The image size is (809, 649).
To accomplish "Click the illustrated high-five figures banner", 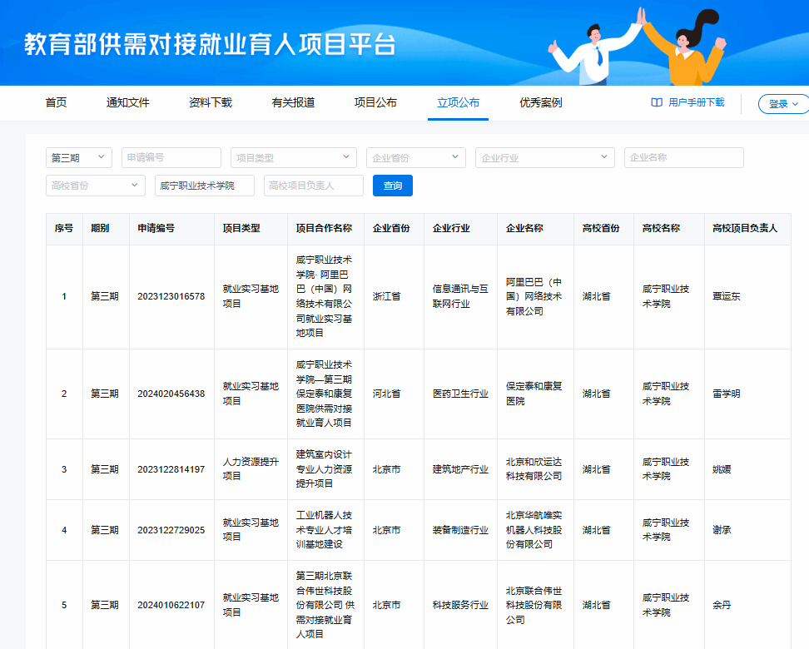I will (x=638, y=45).
